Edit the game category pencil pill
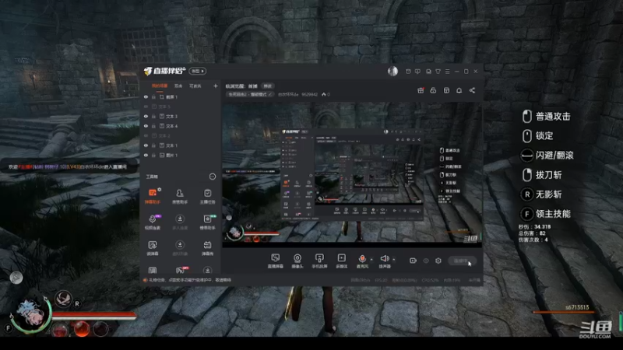The image size is (623, 350). (250, 94)
